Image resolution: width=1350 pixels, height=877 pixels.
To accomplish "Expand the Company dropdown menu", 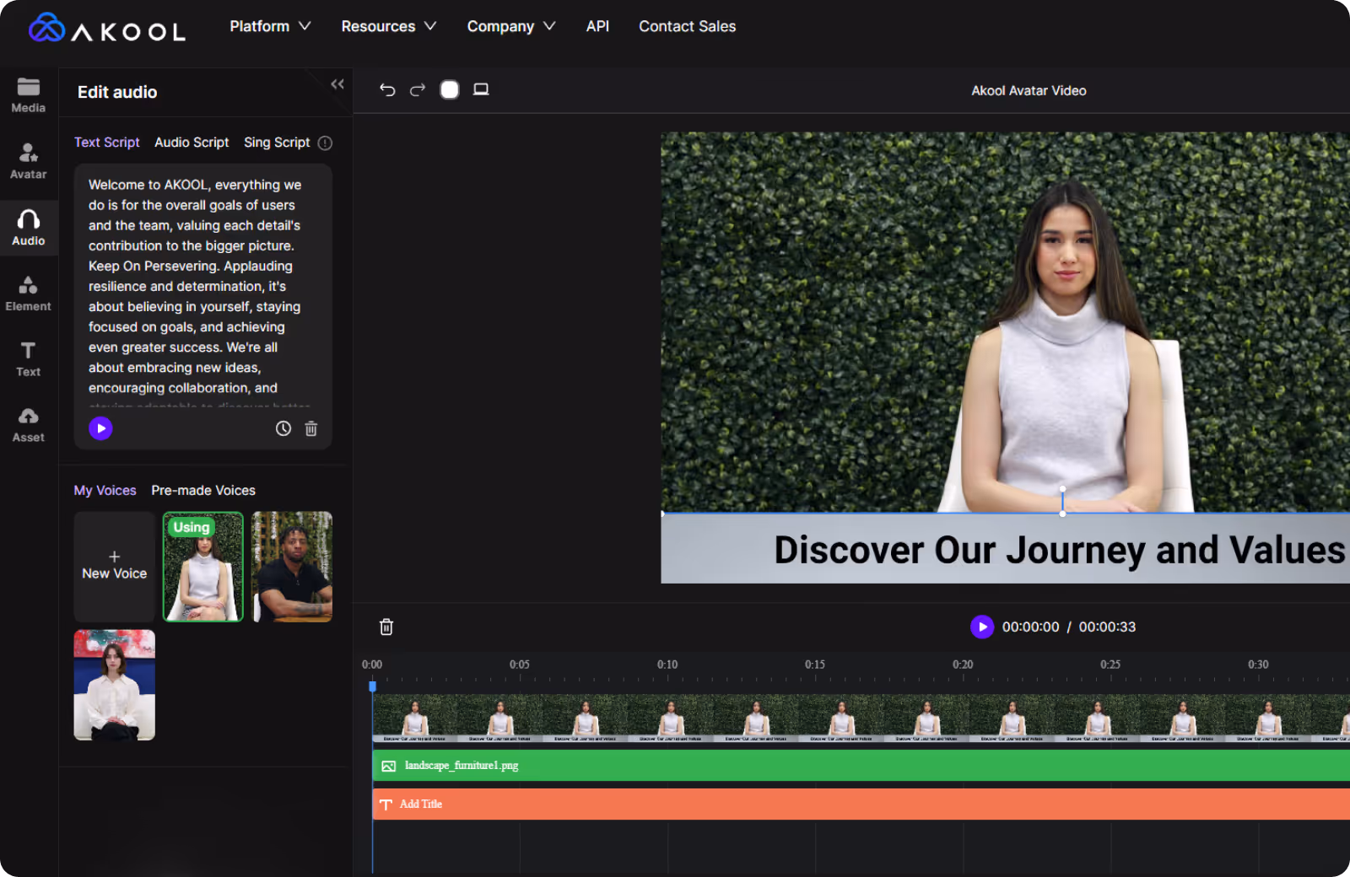I will tap(511, 26).
